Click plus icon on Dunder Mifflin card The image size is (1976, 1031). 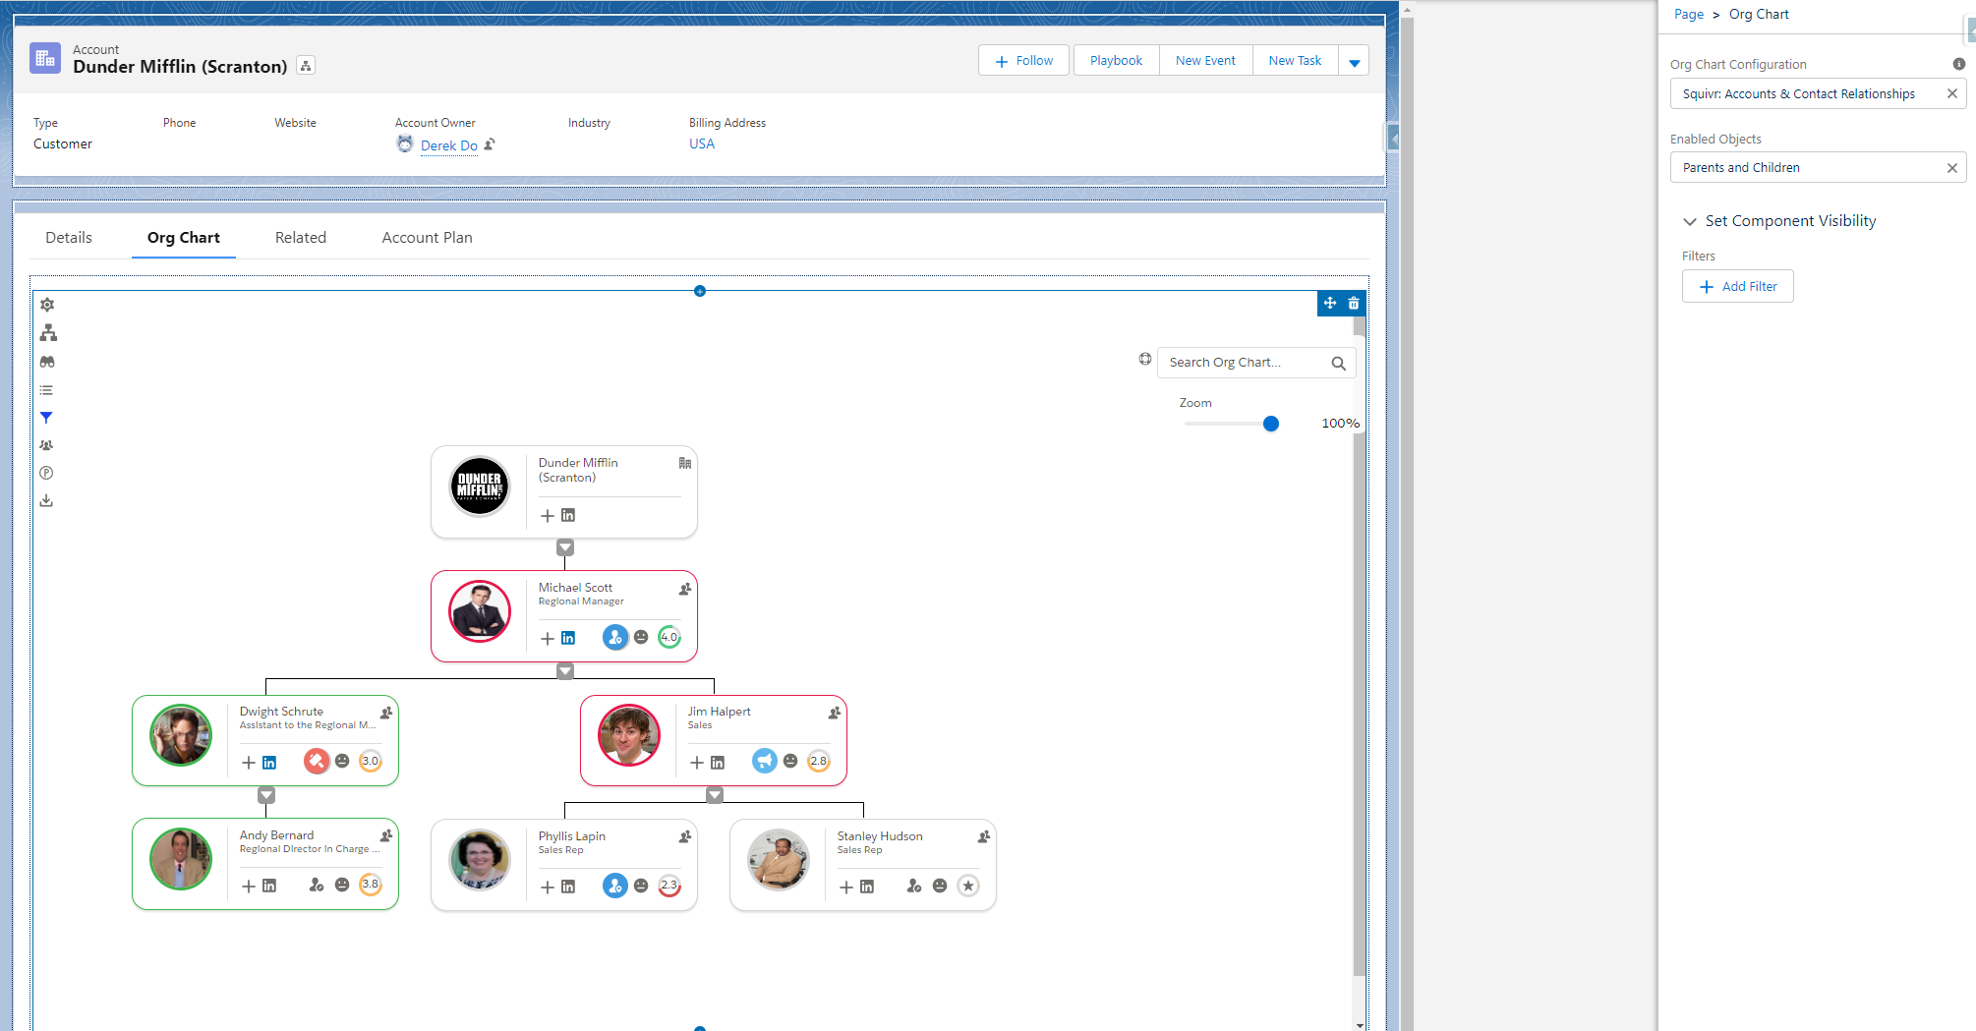(548, 515)
